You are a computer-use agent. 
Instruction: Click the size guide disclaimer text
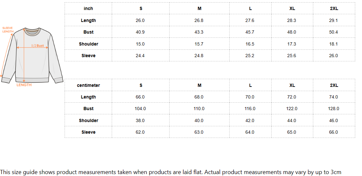click(171, 172)
